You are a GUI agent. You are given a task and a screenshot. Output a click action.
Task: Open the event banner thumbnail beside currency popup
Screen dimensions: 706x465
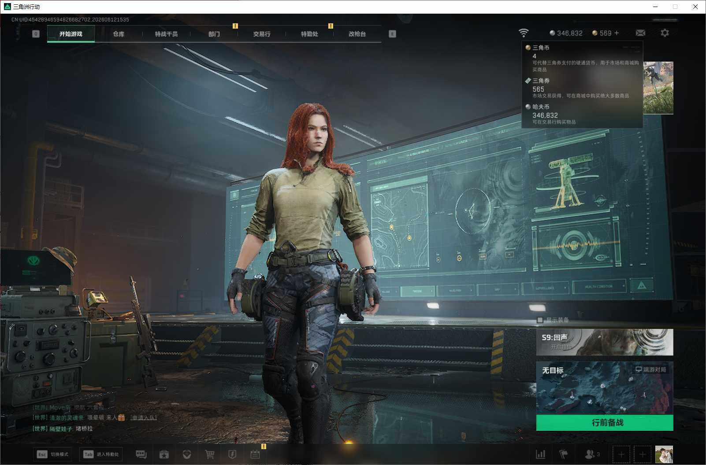coord(658,88)
